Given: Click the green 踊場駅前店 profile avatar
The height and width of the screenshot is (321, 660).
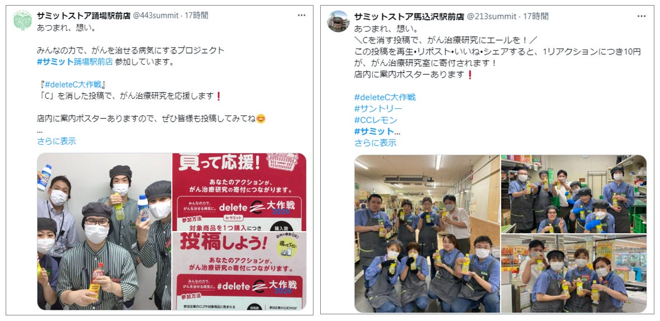Looking at the screenshot, I should click(x=22, y=20).
